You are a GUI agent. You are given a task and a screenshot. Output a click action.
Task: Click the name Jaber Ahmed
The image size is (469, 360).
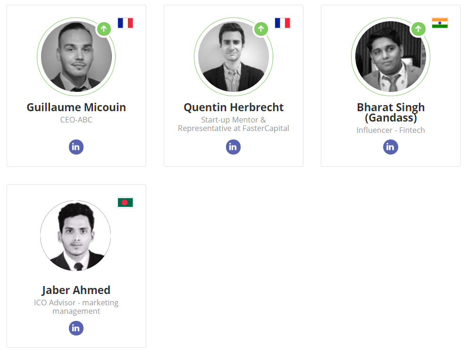click(76, 290)
